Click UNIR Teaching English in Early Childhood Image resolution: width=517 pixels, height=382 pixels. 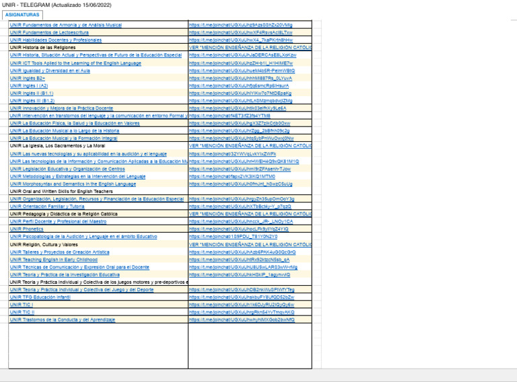(x=54, y=260)
